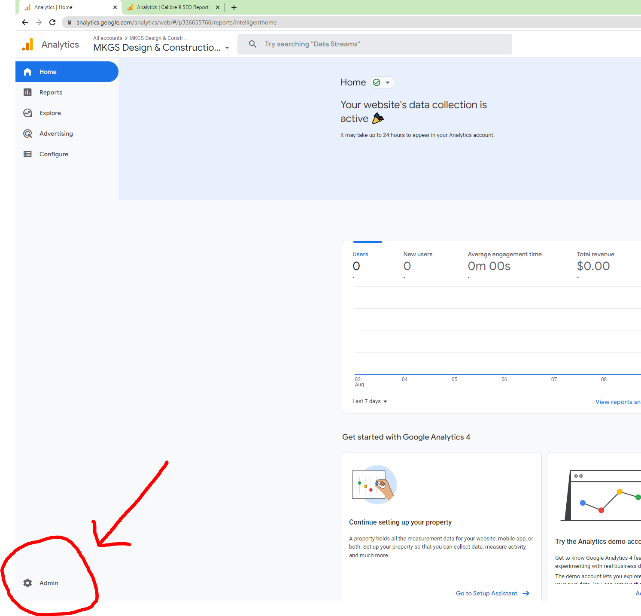The width and height of the screenshot is (641, 616).
Task: Open Admin gear icon
Action: 27,583
